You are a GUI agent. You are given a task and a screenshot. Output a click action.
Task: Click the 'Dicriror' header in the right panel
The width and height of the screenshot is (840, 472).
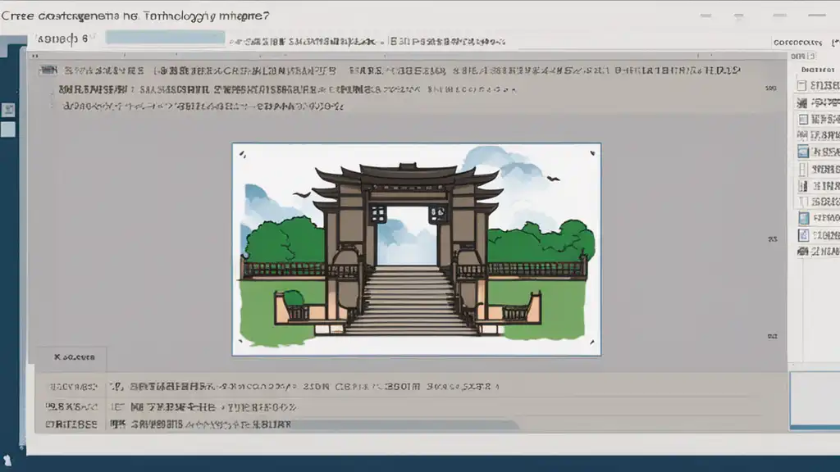(818, 70)
